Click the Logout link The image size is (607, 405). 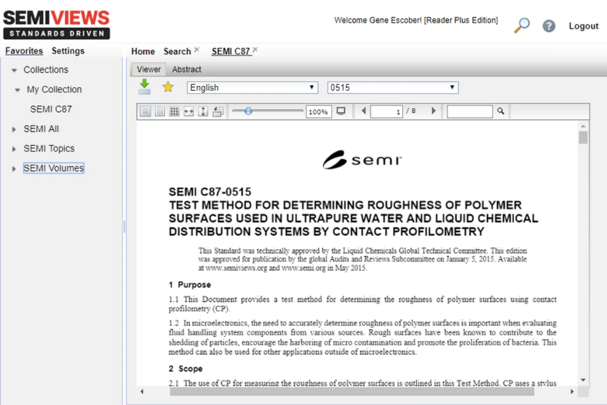(583, 26)
